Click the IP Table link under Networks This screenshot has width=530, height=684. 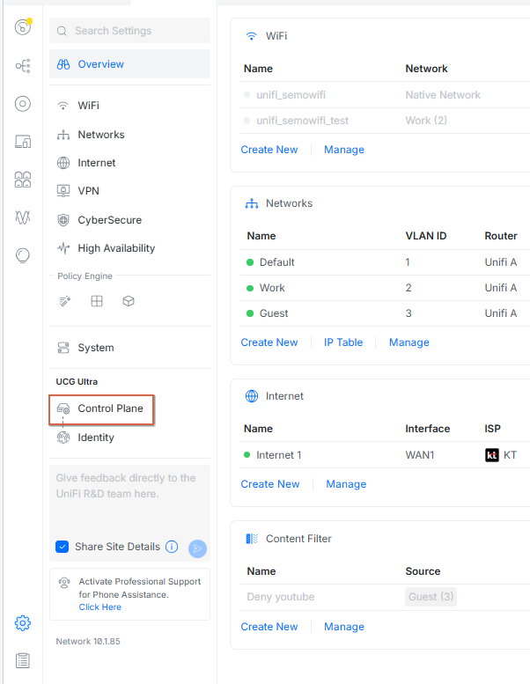click(x=343, y=342)
